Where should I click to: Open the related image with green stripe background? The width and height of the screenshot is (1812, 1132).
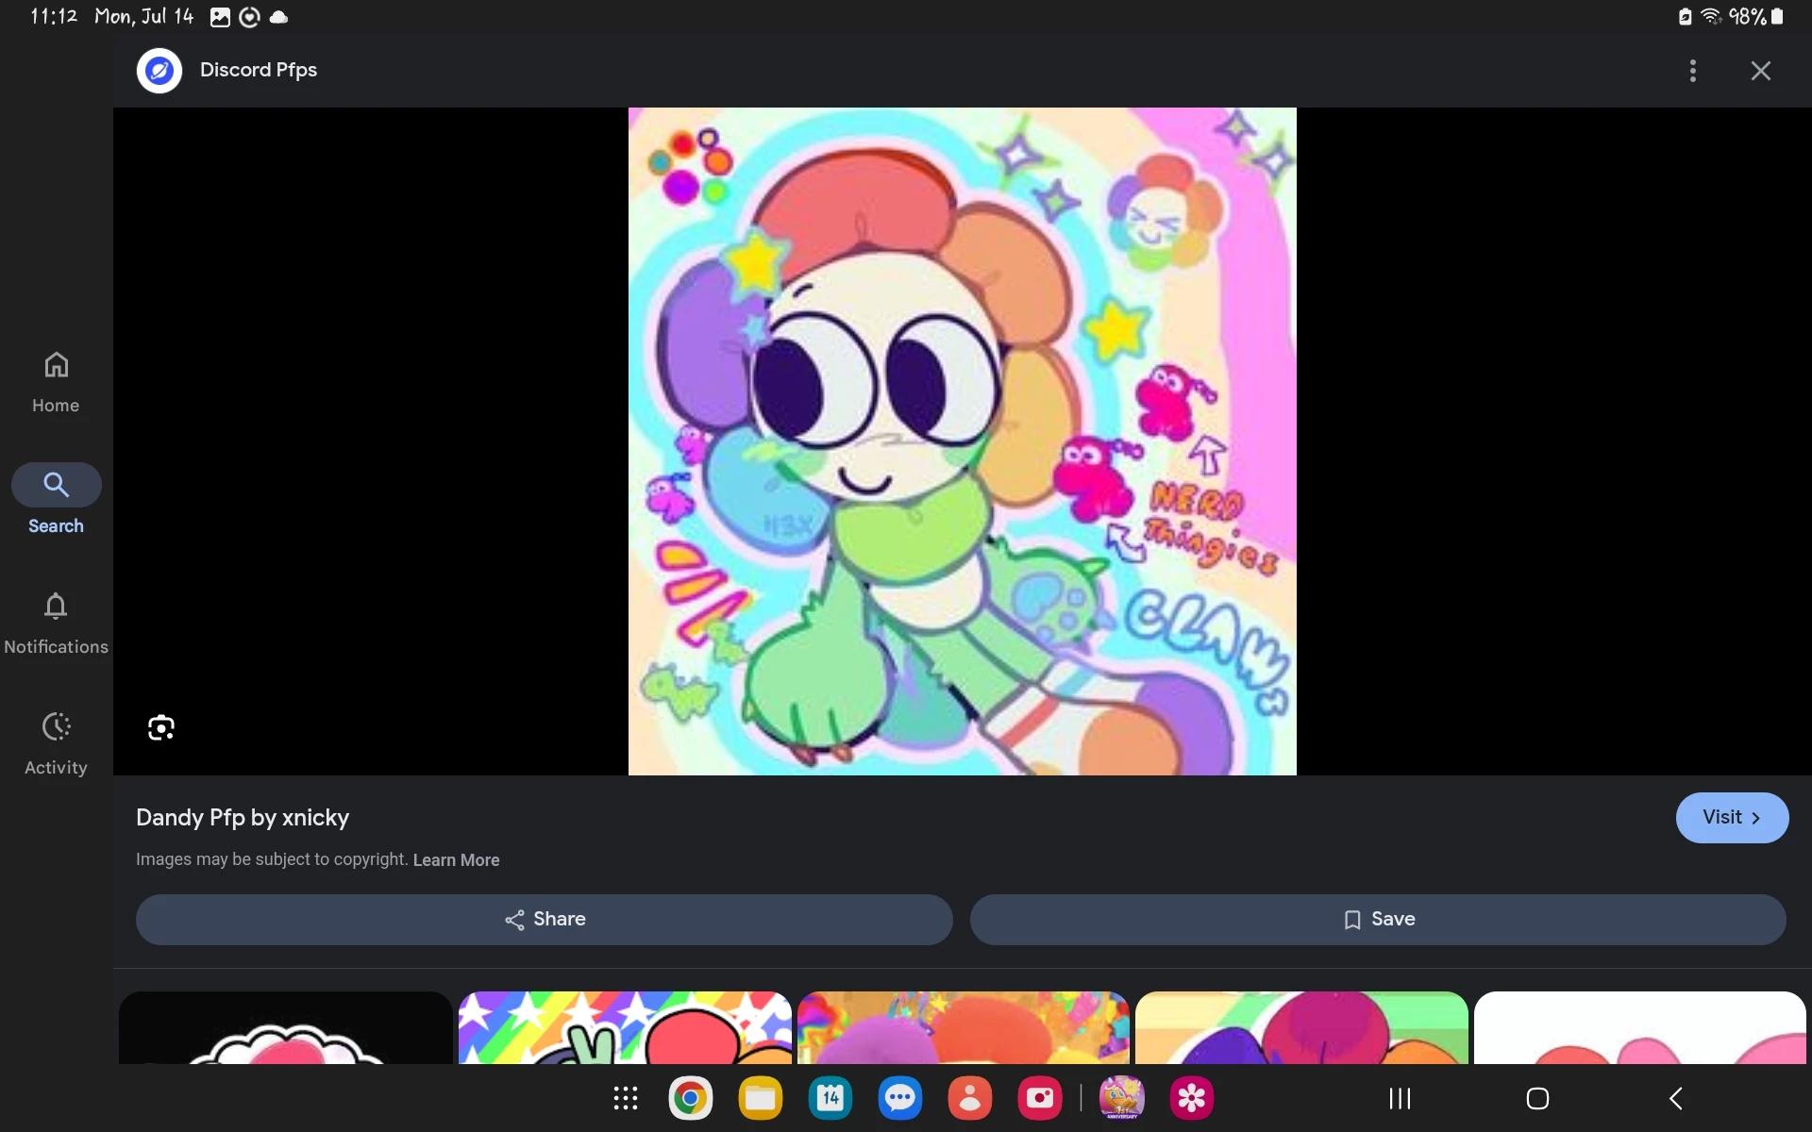point(1301,1028)
